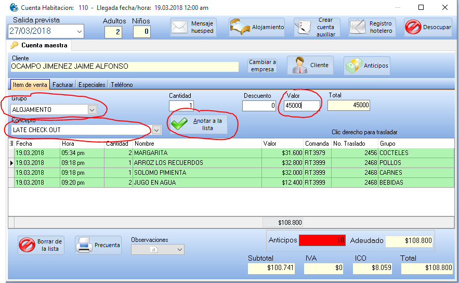Click the Desocupar button
Viewport: 459px width, 283px height.
point(428,27)
